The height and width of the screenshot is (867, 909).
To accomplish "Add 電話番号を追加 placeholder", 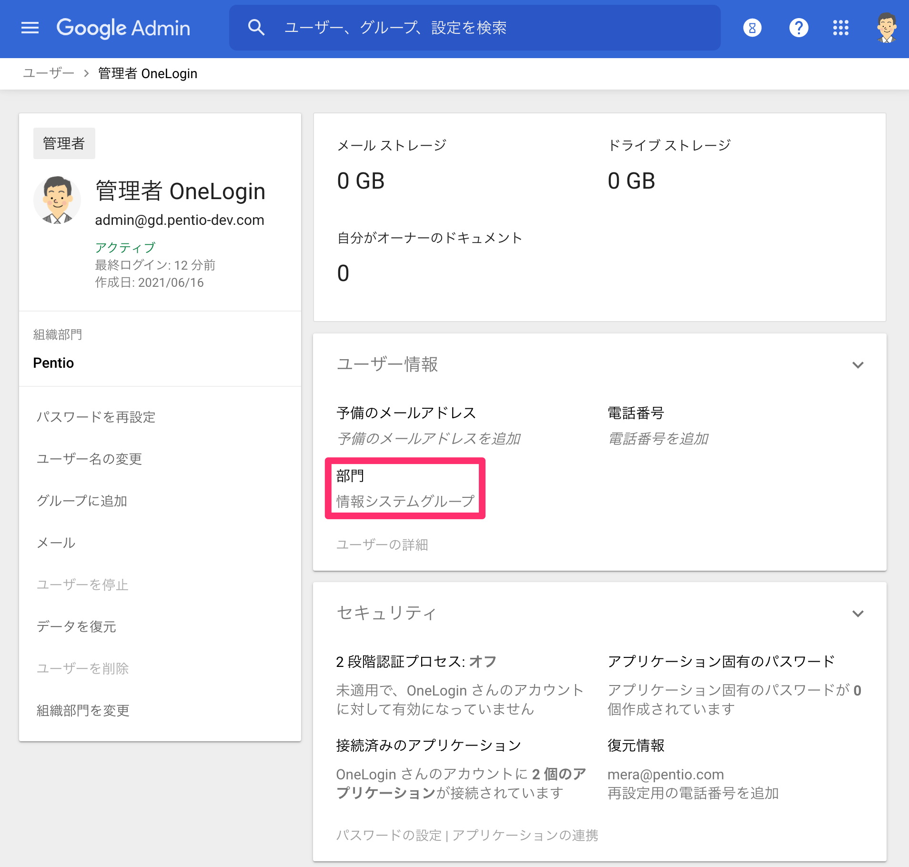I will 658,438.
